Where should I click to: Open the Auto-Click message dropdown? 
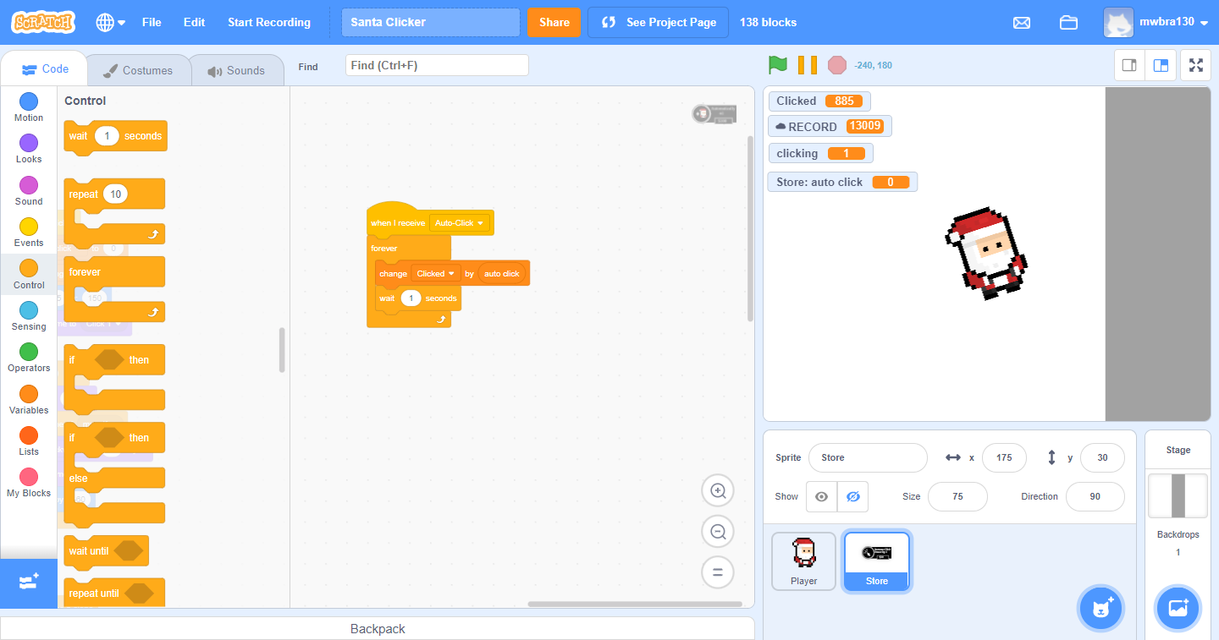coord(460,223)
